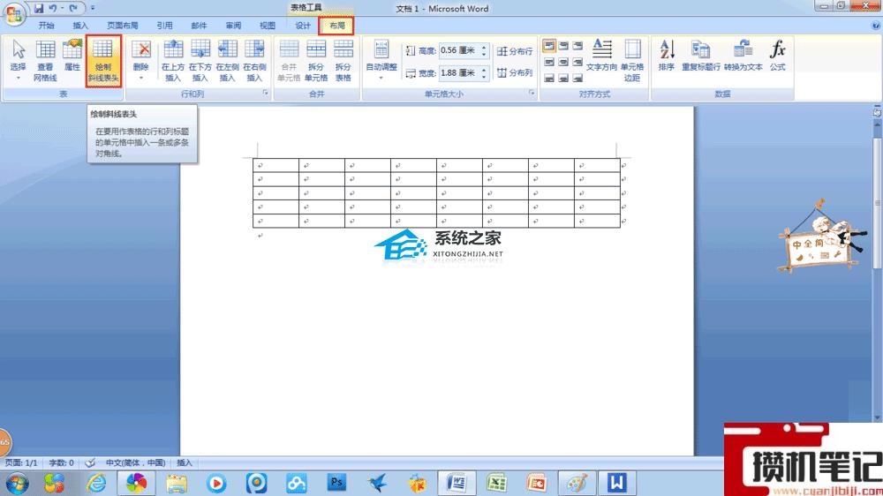Select the Align Top Center alignment icon
The height and width of the screenshot is (496, 883).
[563, 46]
